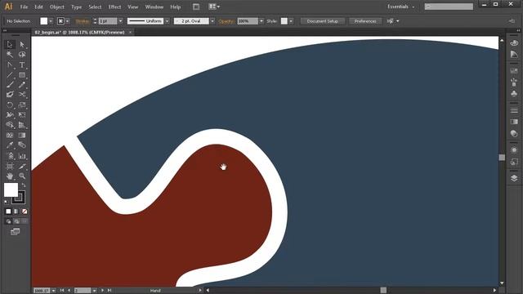Screen dimensions: 523x294
Task: Open the Essentials workspace switcher
Action: tap(401, 7)
